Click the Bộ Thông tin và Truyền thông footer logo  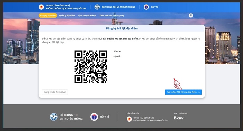pos(53,117)
